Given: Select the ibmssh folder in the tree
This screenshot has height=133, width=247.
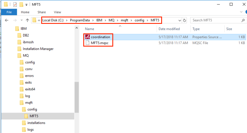Looking at the screenshot, I should [28, 42].
